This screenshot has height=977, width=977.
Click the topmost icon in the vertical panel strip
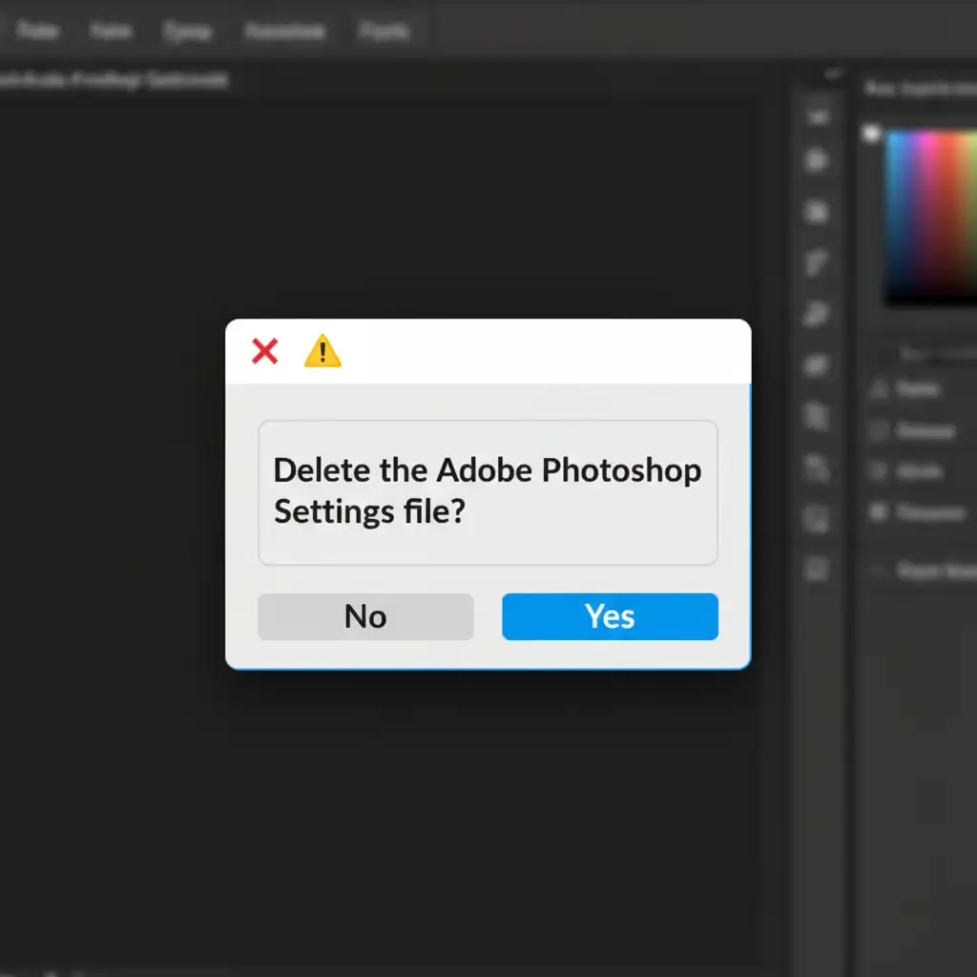(x=818, y=116)
